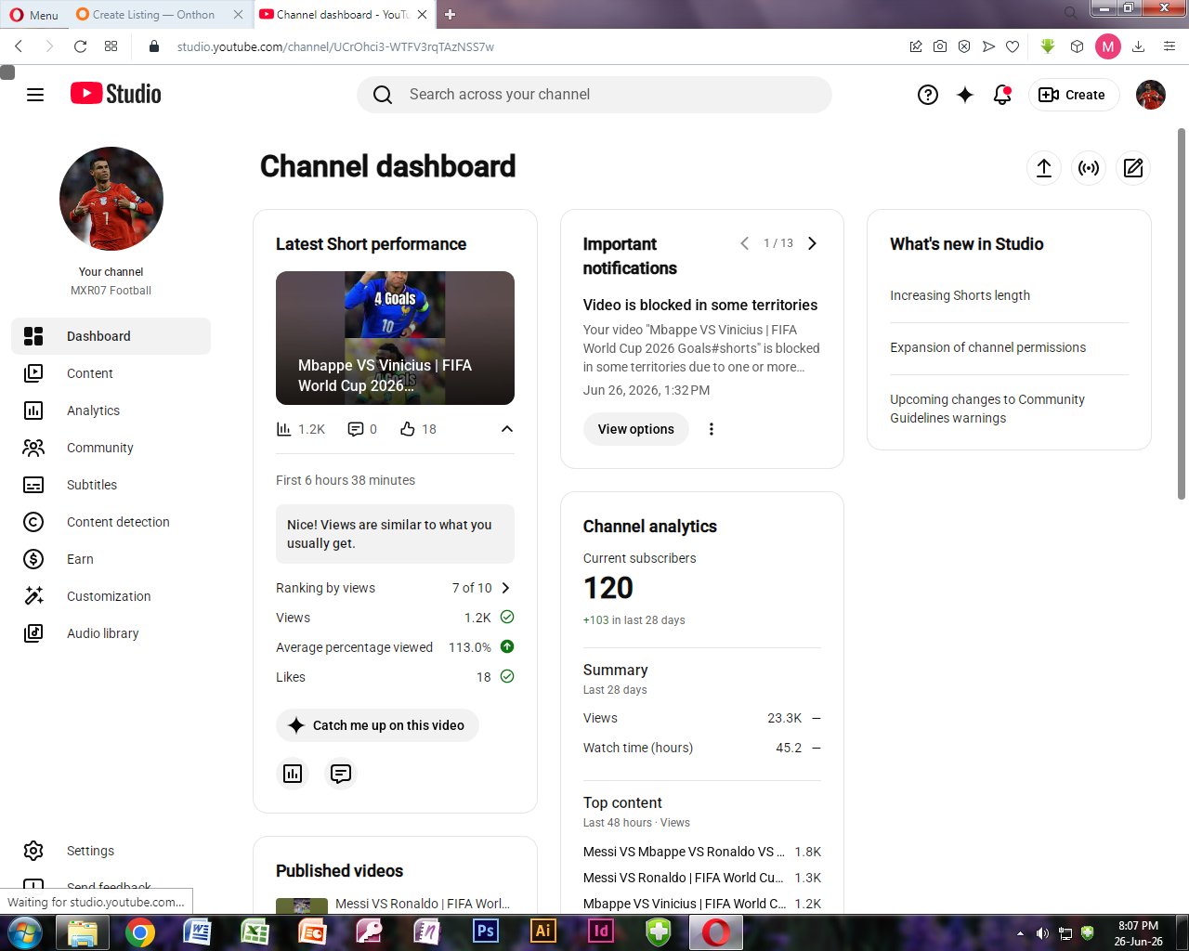Viewport: 1189px width, 951px height.
Task: Click the View options button
Action: pyautogui.click(x=636, y=429)
